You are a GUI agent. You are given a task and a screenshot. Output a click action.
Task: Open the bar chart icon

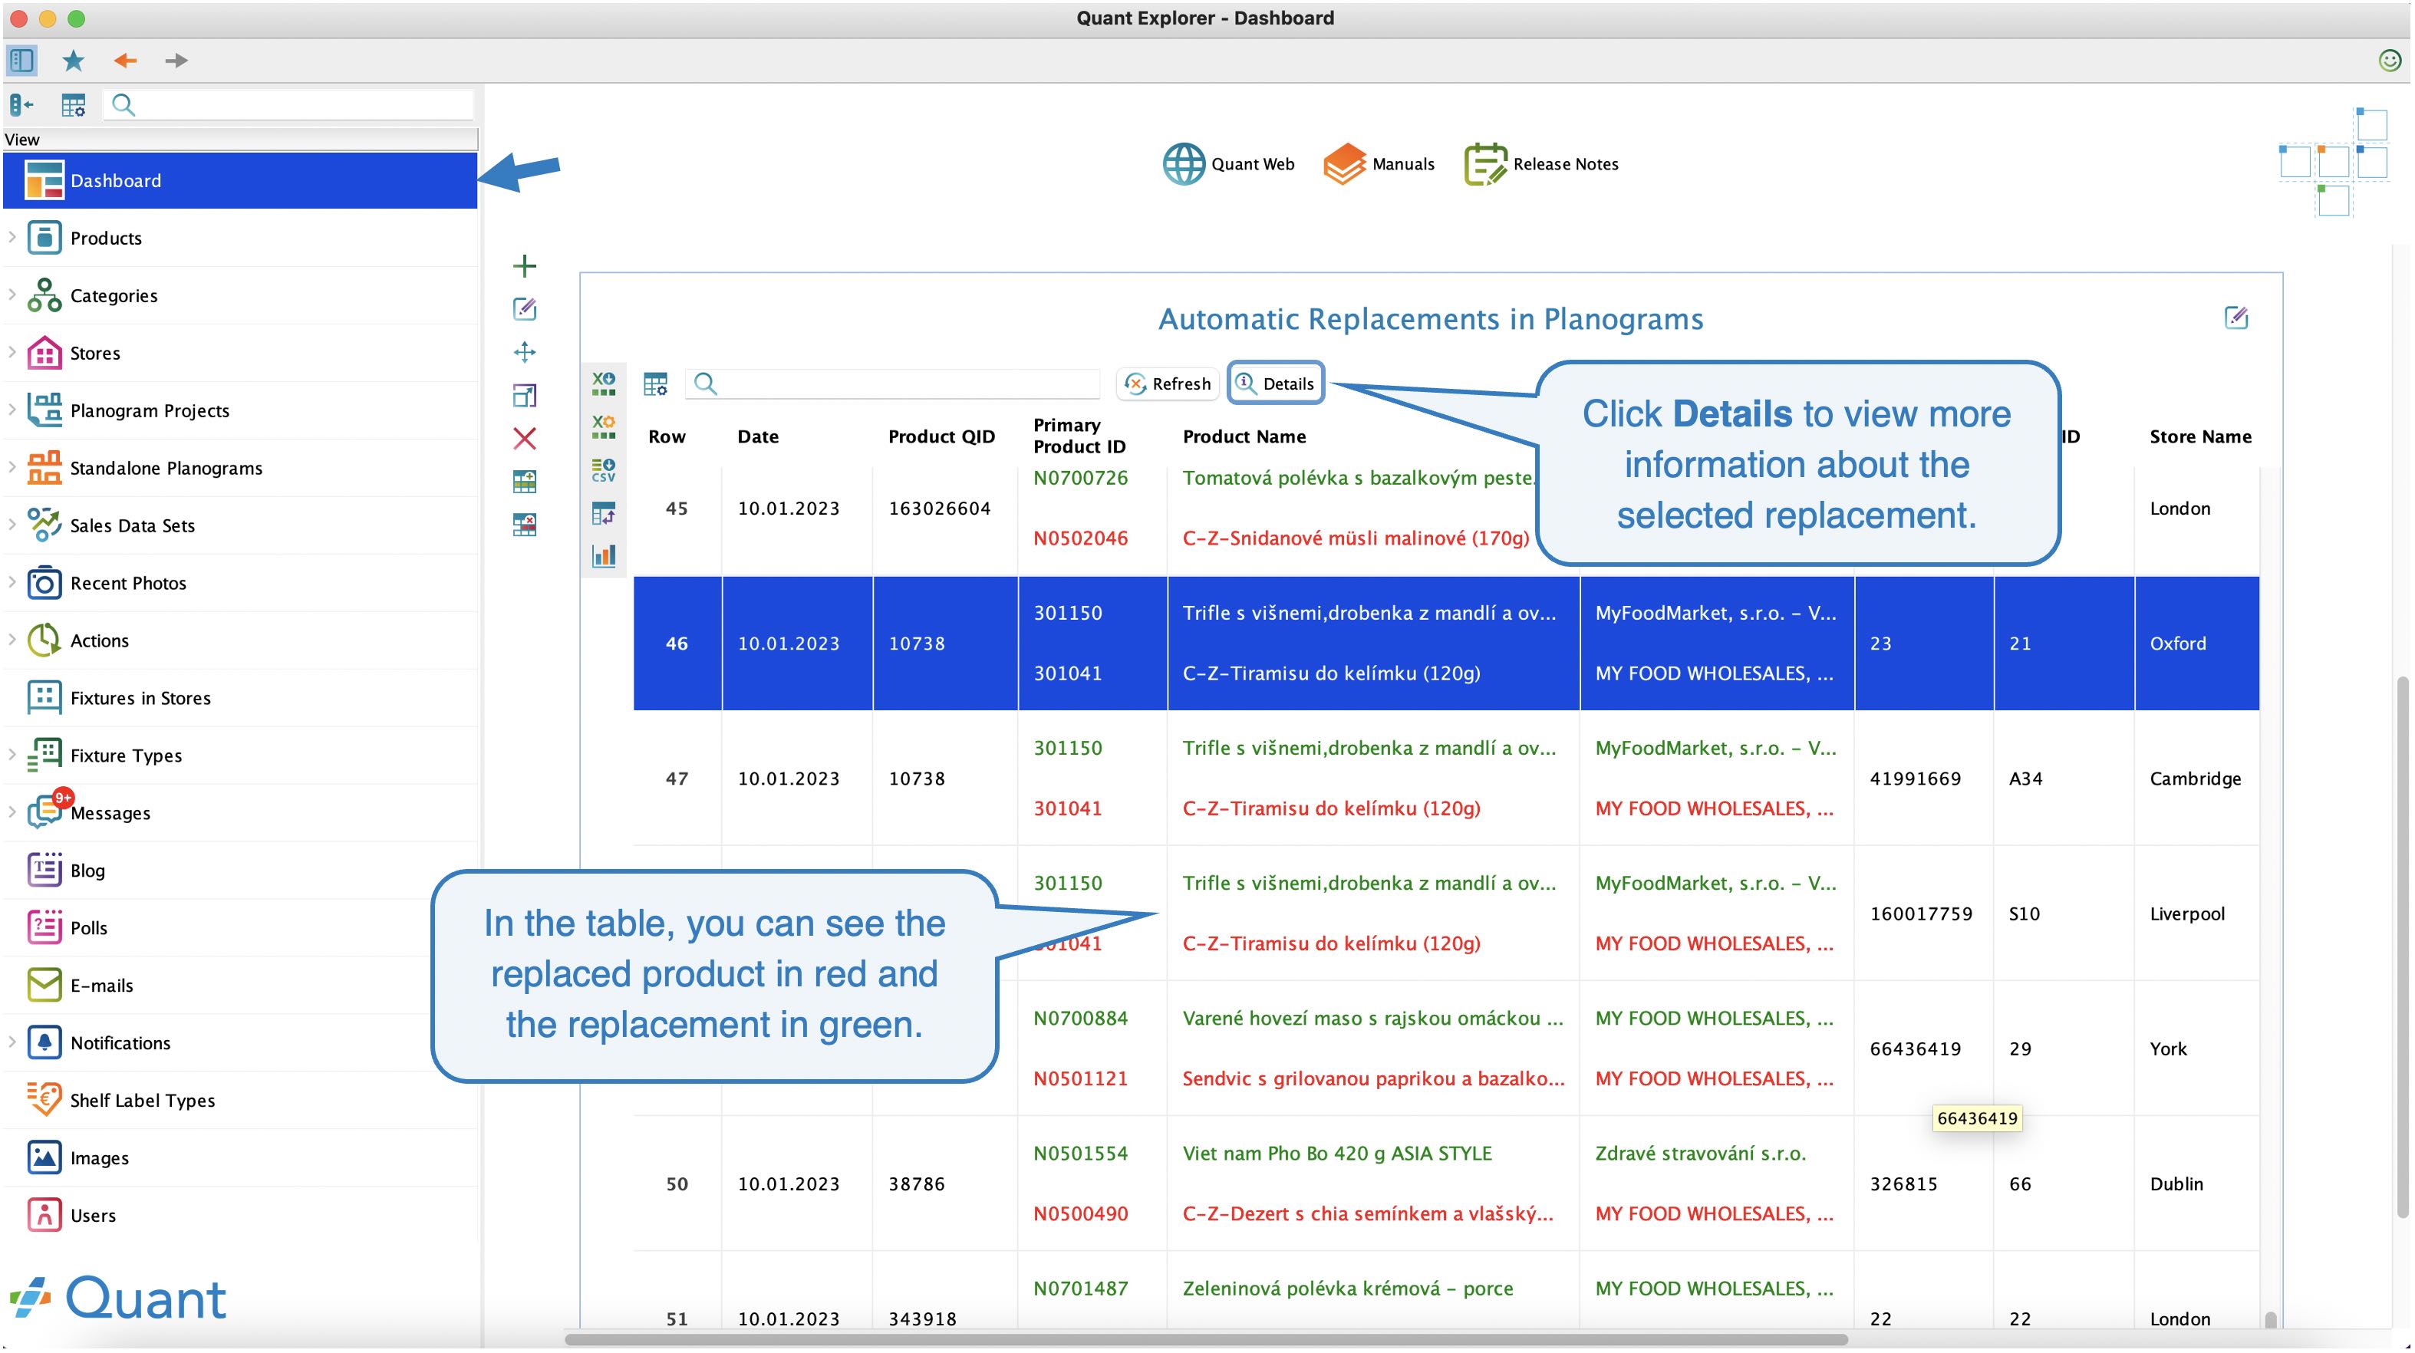[604, 556]
